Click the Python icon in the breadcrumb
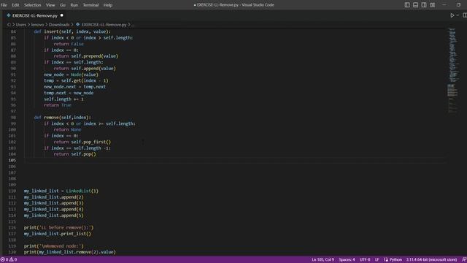 tap(78, 24)
